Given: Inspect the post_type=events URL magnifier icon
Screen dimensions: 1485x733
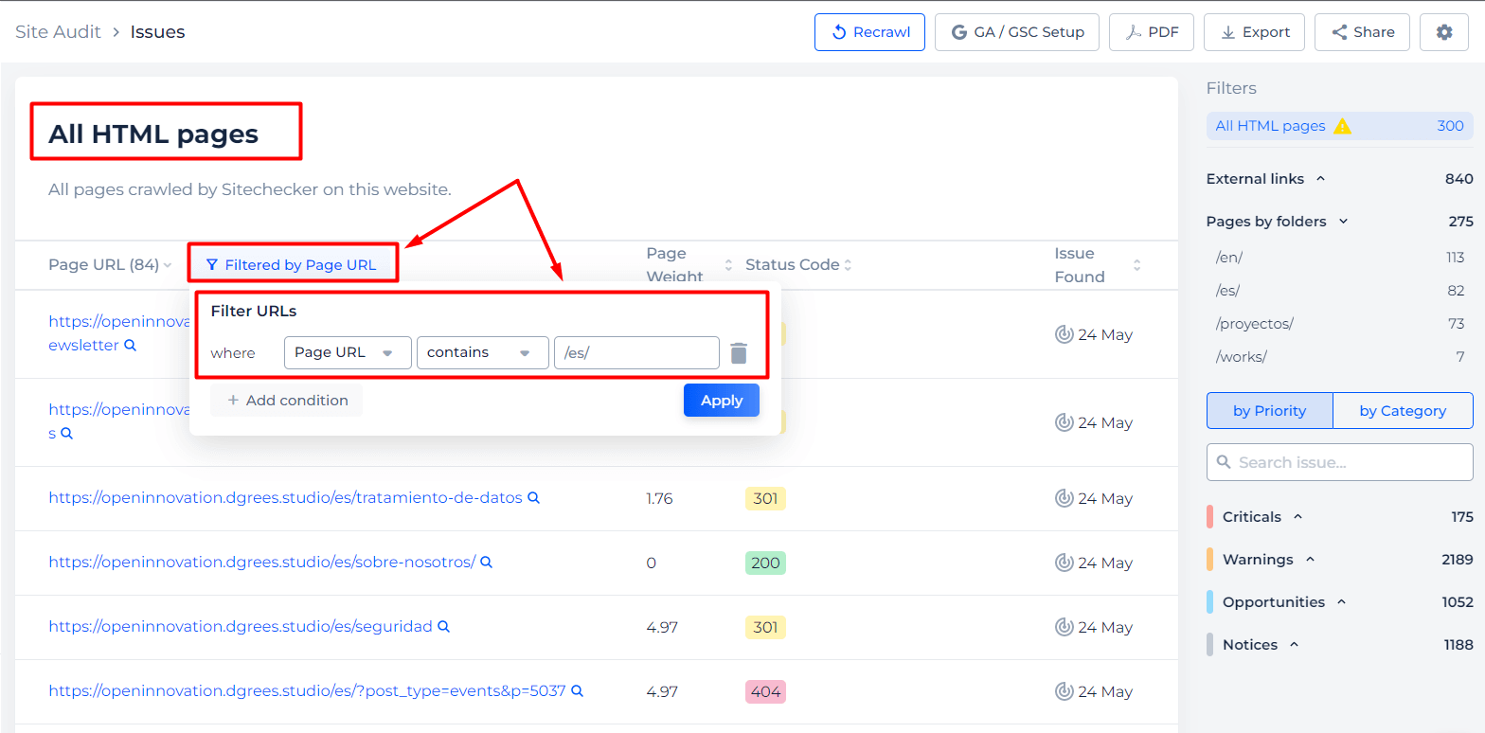Looking at the screenshot, I should click(x=577, y=690).
